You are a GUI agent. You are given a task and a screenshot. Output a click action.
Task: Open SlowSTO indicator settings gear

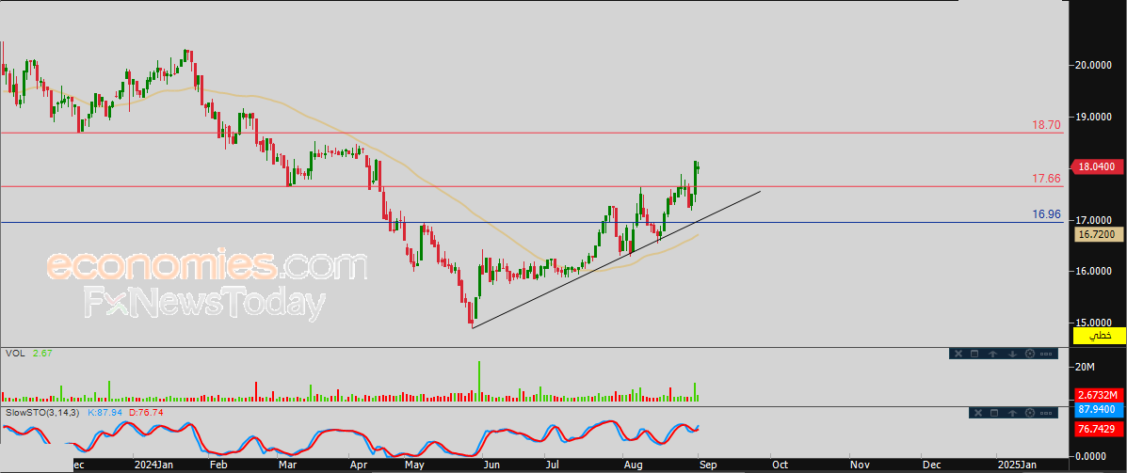(1030, 413)
